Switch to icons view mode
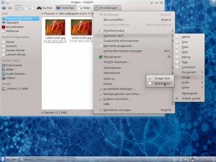 [18, 8]
